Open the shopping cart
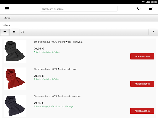The width and height of the screenshot is (158, 118). (151, 9)
